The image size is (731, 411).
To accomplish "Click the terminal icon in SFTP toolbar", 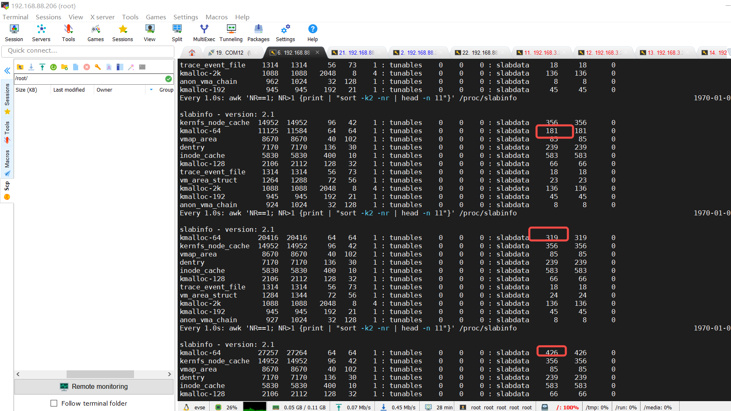I will coord(142,67).
